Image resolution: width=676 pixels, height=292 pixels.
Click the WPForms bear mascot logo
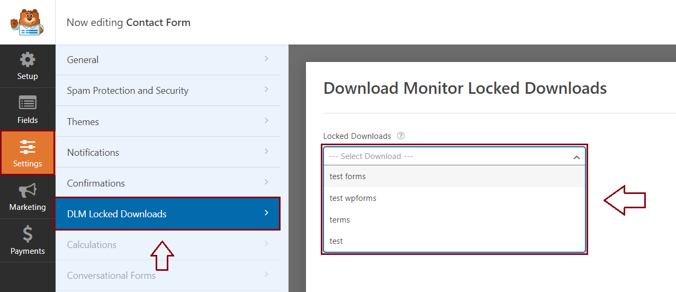(x=27, y=22)
